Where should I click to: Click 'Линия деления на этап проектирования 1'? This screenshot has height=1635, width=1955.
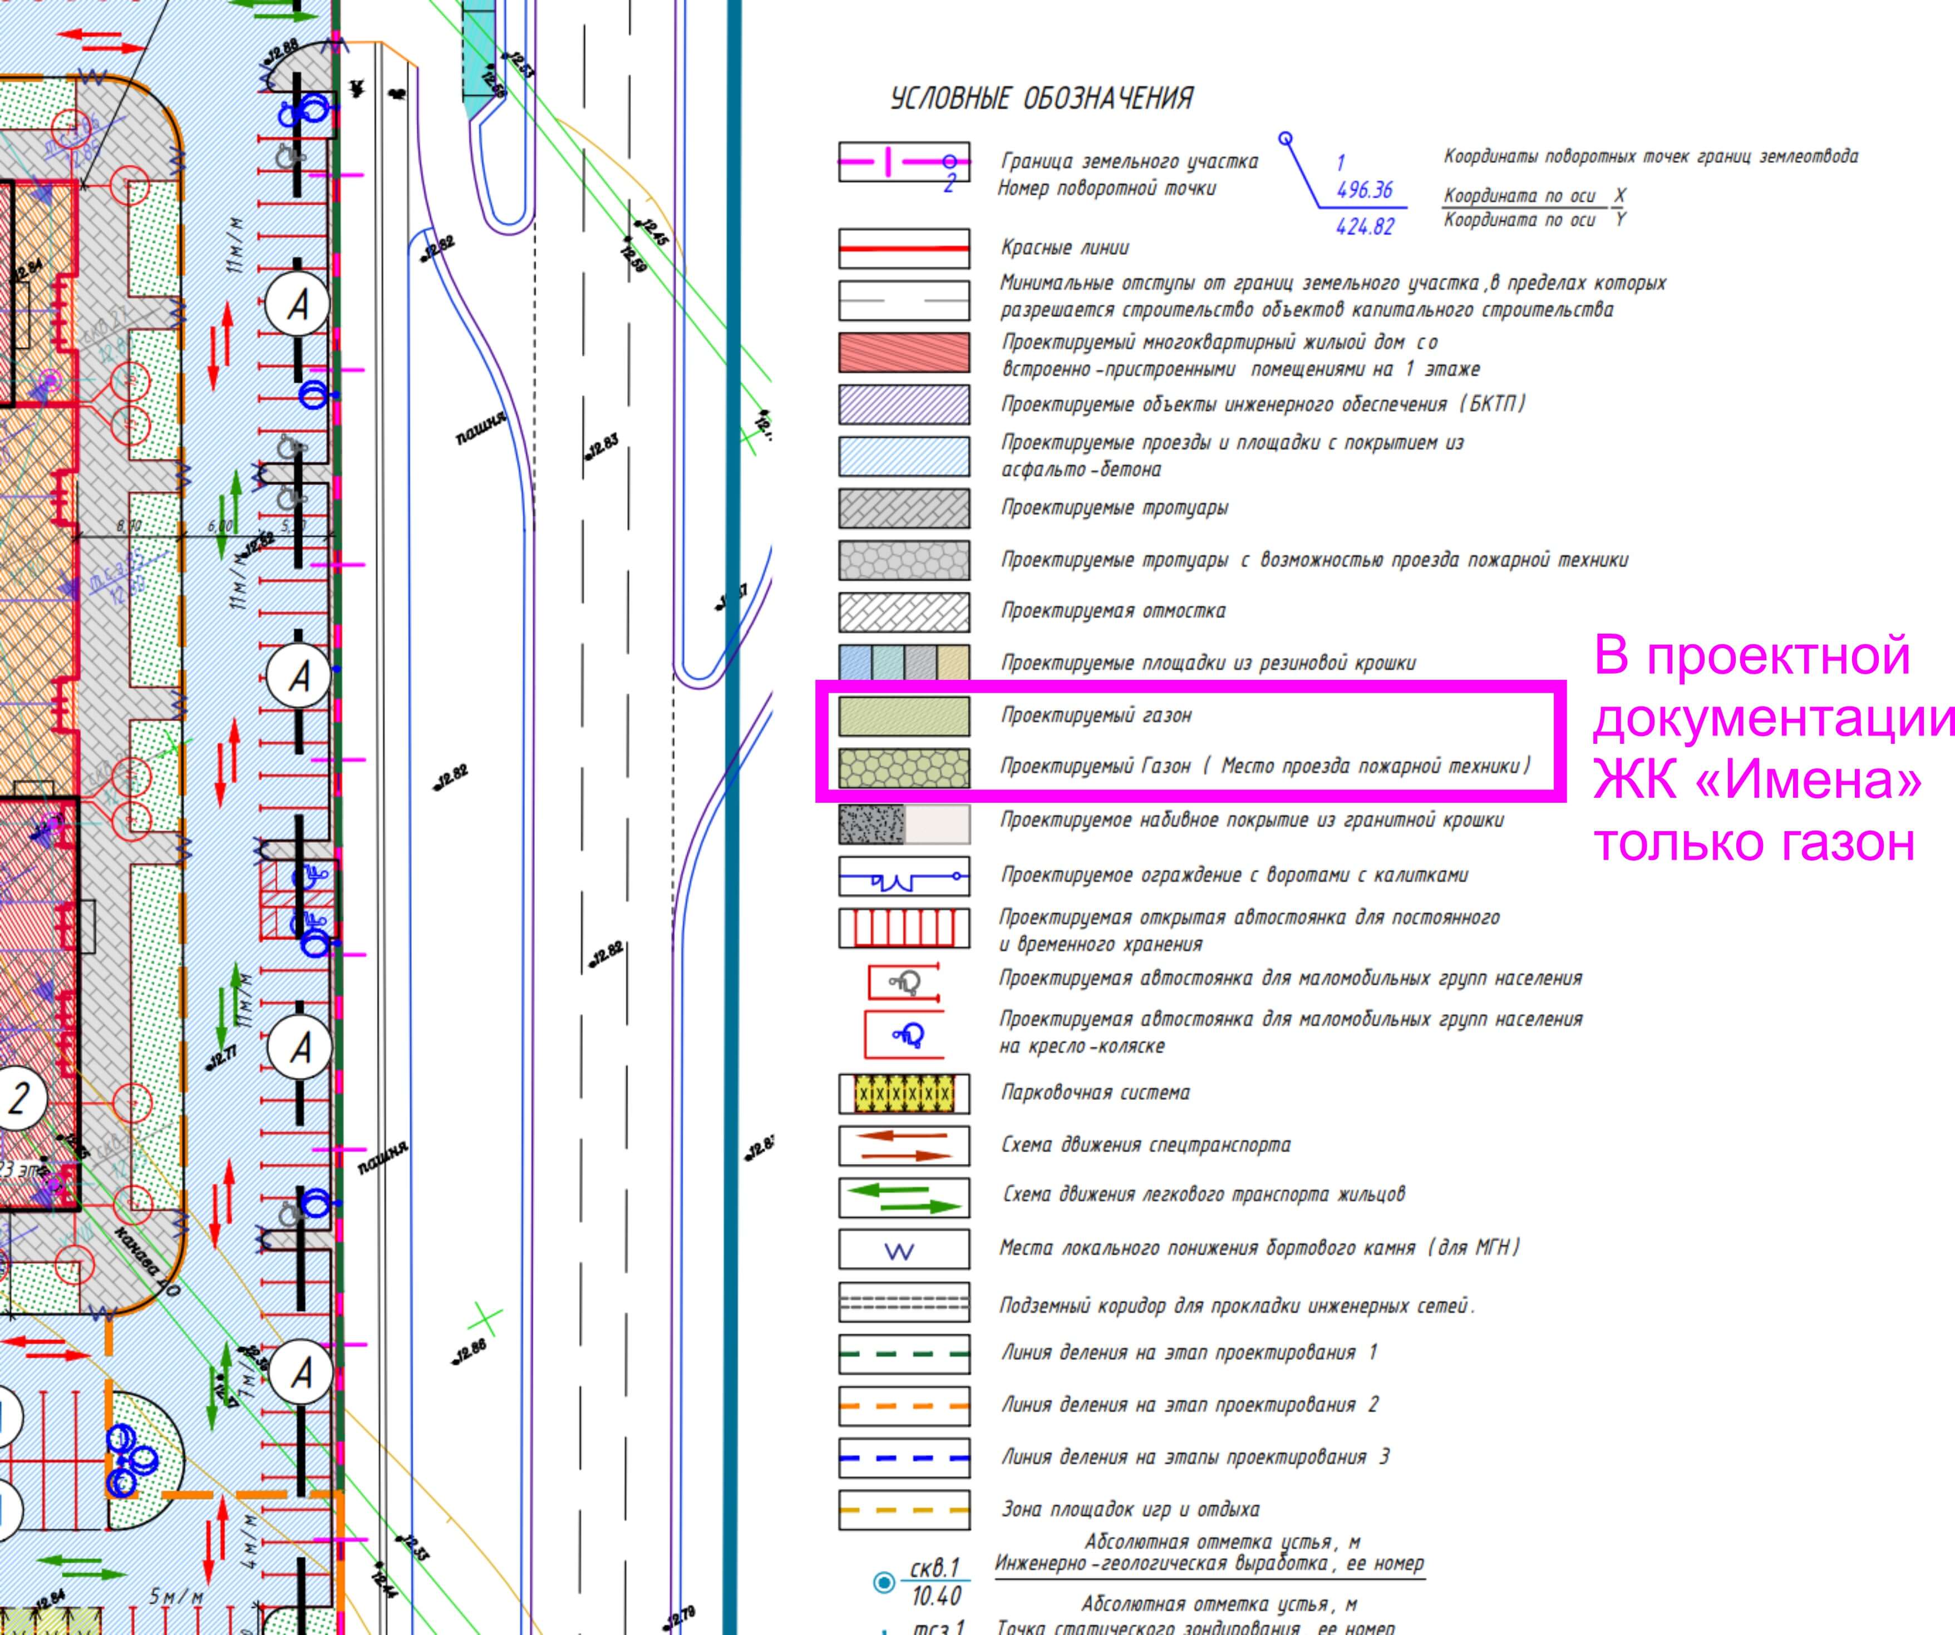tap(1189, 1353)
